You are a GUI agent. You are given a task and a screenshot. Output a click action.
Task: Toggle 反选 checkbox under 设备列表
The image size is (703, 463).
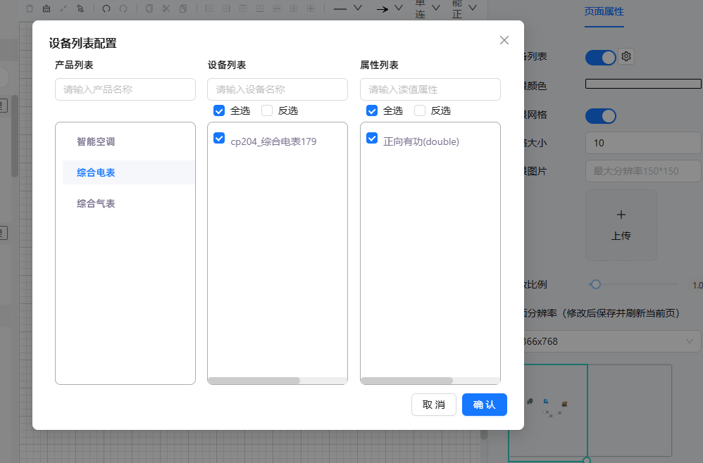click(267, 110)
